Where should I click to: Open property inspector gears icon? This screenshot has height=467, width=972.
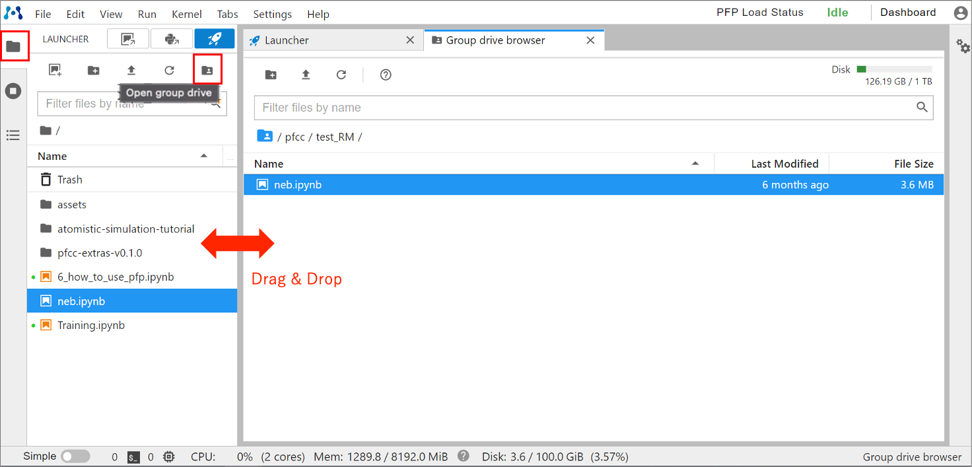point(963,46)
